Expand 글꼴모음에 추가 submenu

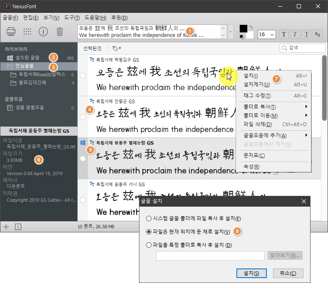(306, 135)
